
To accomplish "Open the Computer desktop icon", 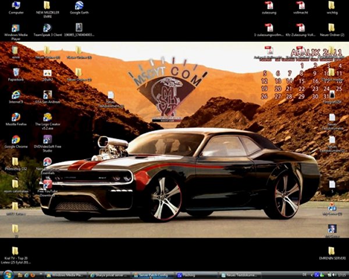I will click(16, 6).
